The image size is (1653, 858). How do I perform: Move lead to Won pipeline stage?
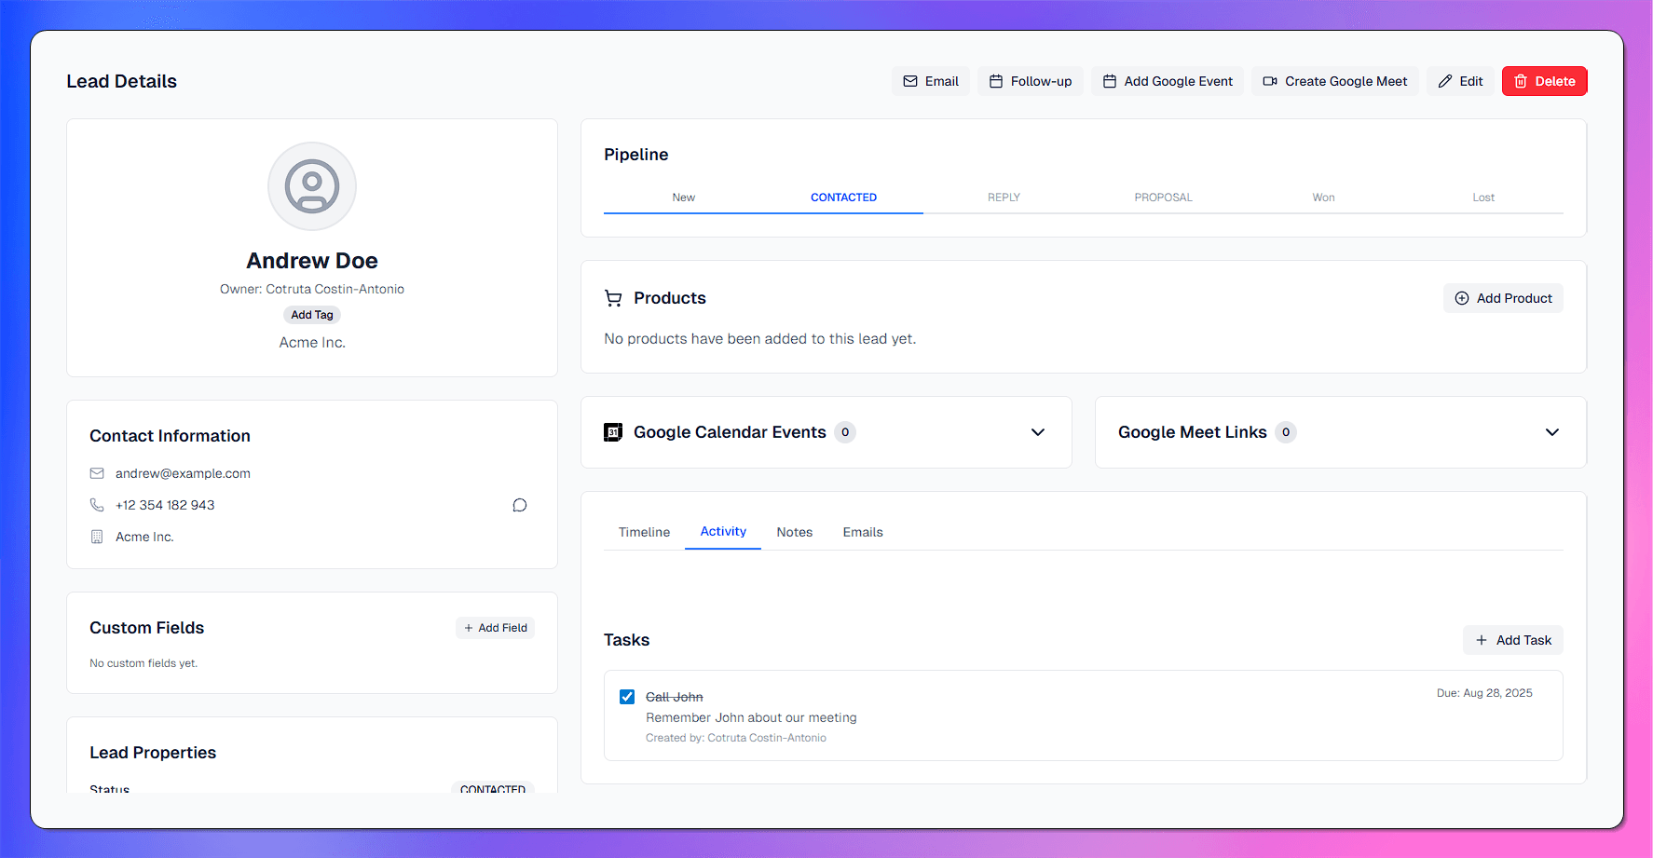point(1323,197)
